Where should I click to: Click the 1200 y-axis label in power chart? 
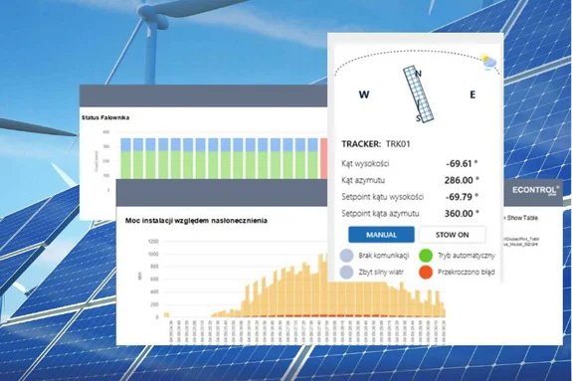[153, 241]
